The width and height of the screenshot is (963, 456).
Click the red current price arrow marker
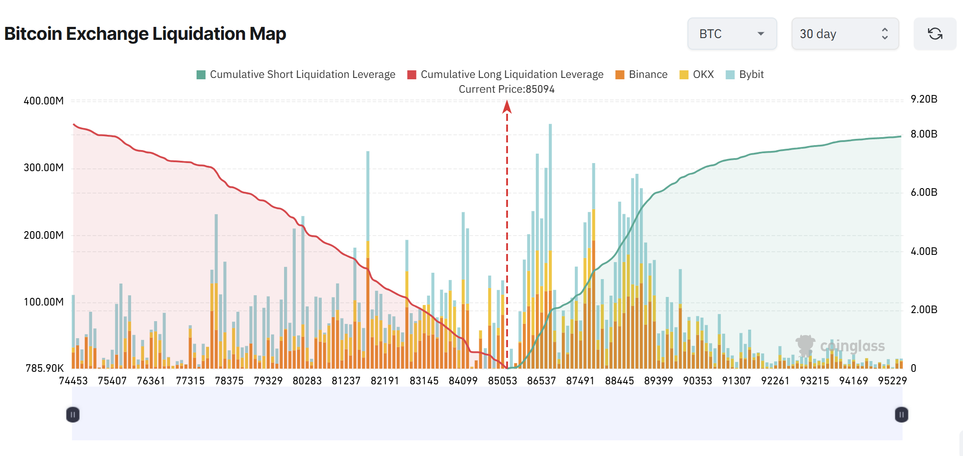coord(507,107)
